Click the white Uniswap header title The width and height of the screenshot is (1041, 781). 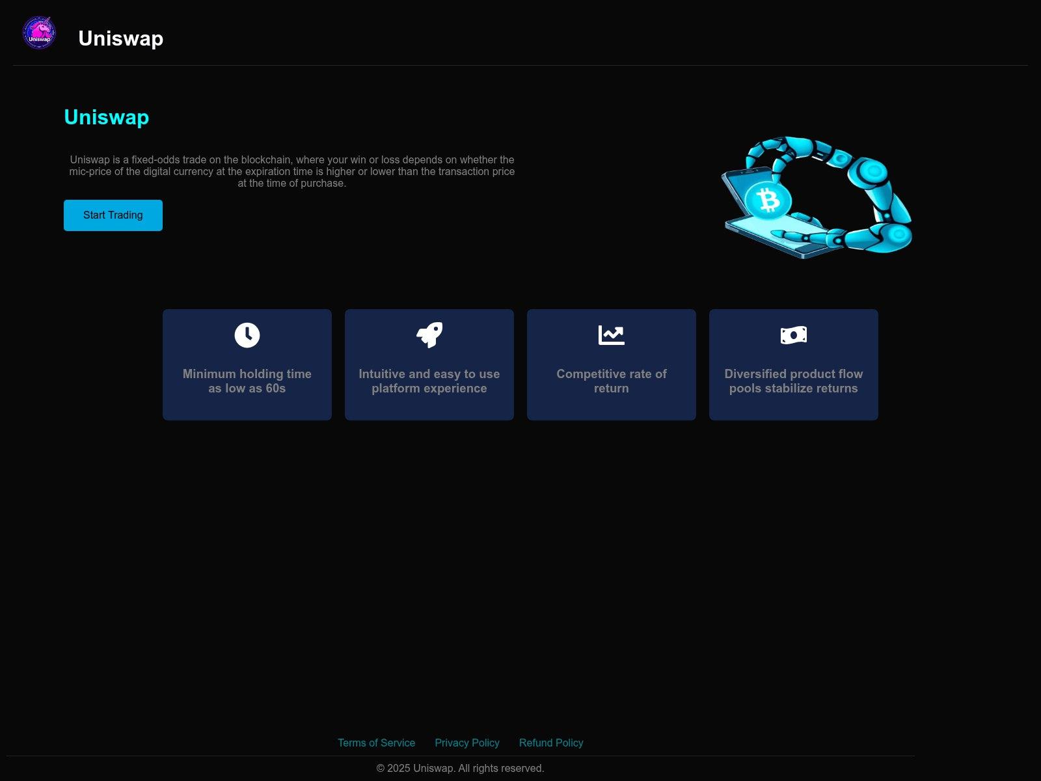coord(121,38)
